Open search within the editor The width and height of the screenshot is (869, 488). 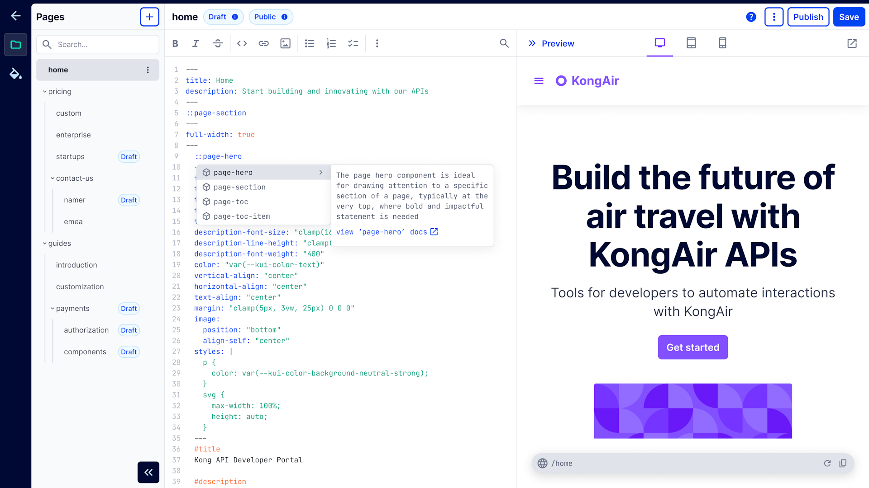(504, 43)
